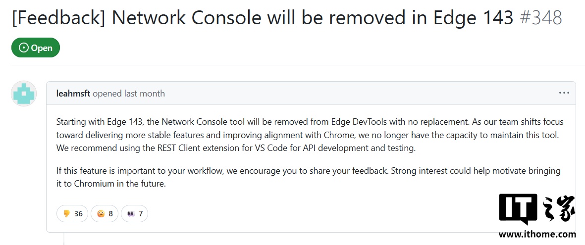Click the thumbs-down emoji icon
Image resolution: width=585 pixels, height=245 pixels.
(x=66, y=214)
